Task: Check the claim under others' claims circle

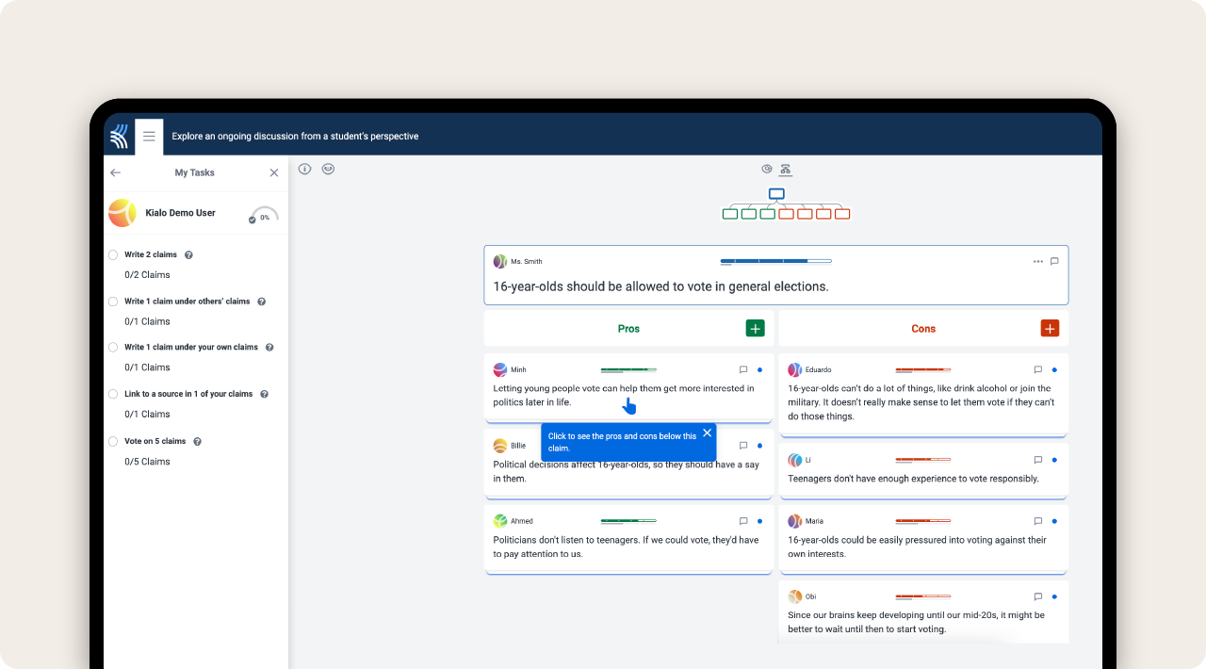Action: pos(113,302)
